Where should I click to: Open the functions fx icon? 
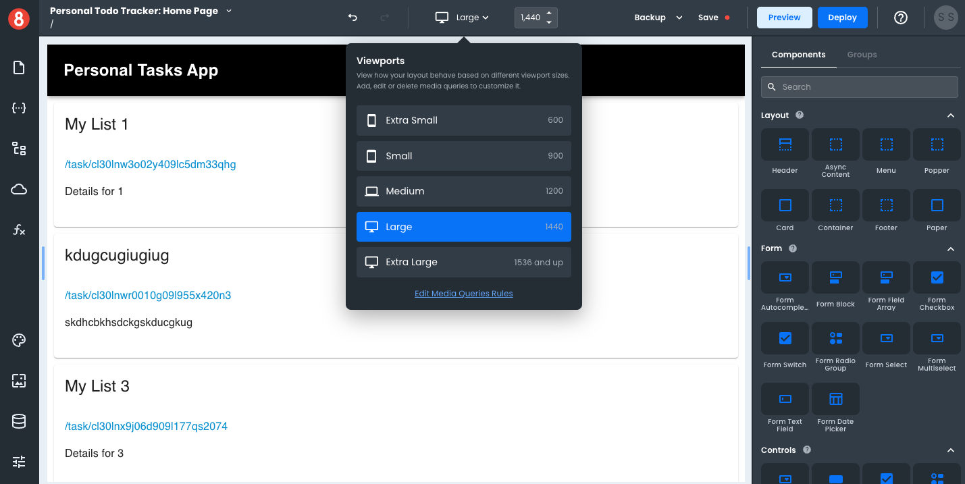point(19,230)
